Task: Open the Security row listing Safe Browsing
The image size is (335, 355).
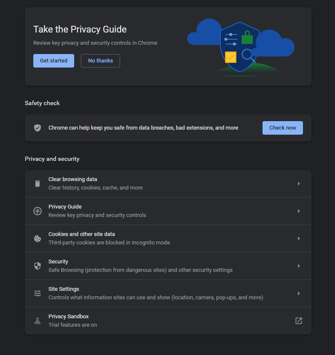Action: pyautogui.click(x=169, y=266)
